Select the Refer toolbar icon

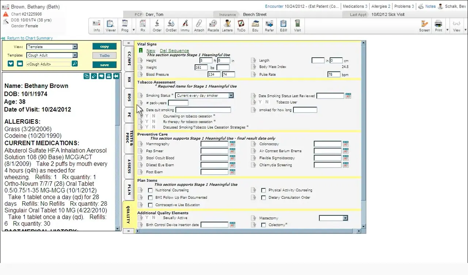pyautogui.click(x=269, y=25)
